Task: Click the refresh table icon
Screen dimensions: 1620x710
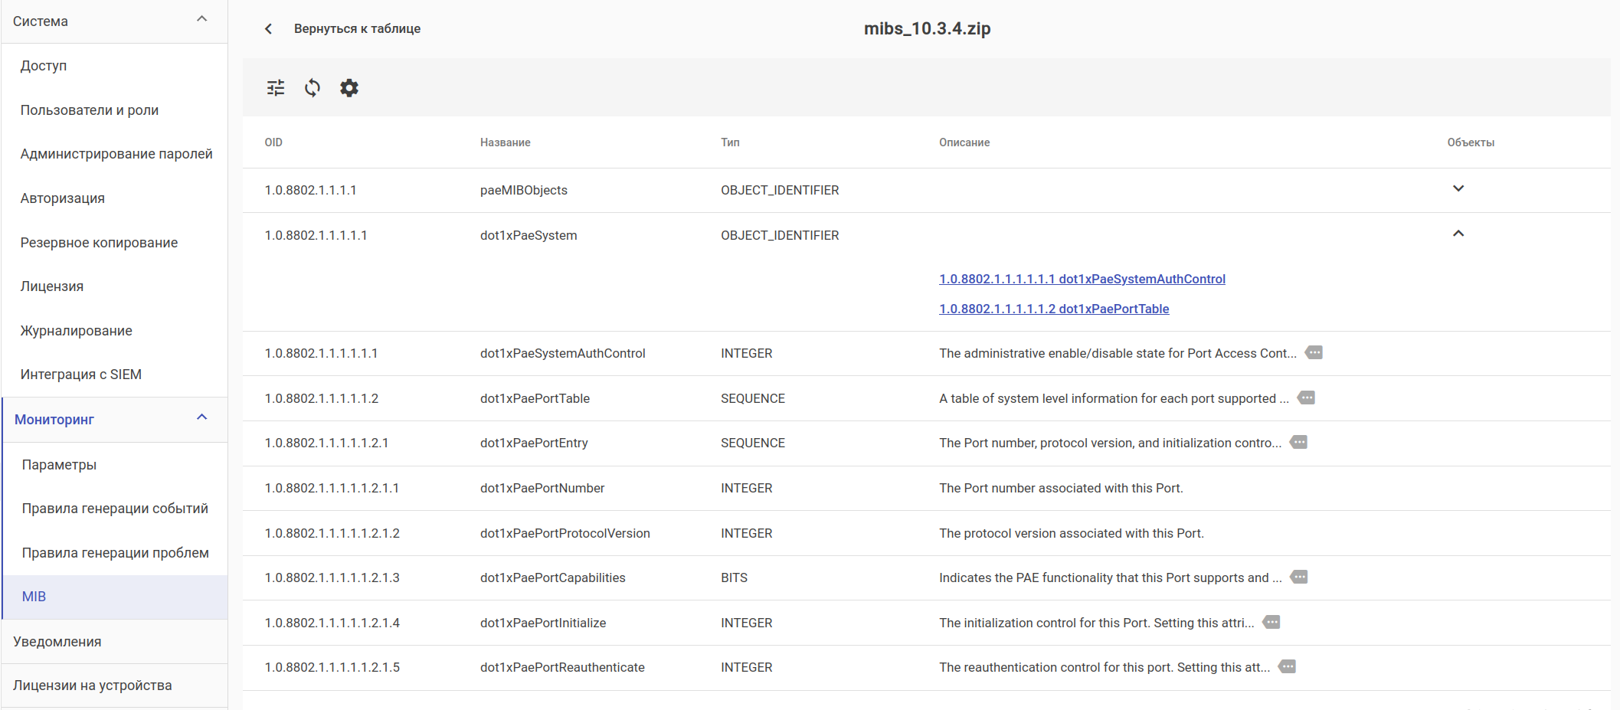Action: (313, 88)
